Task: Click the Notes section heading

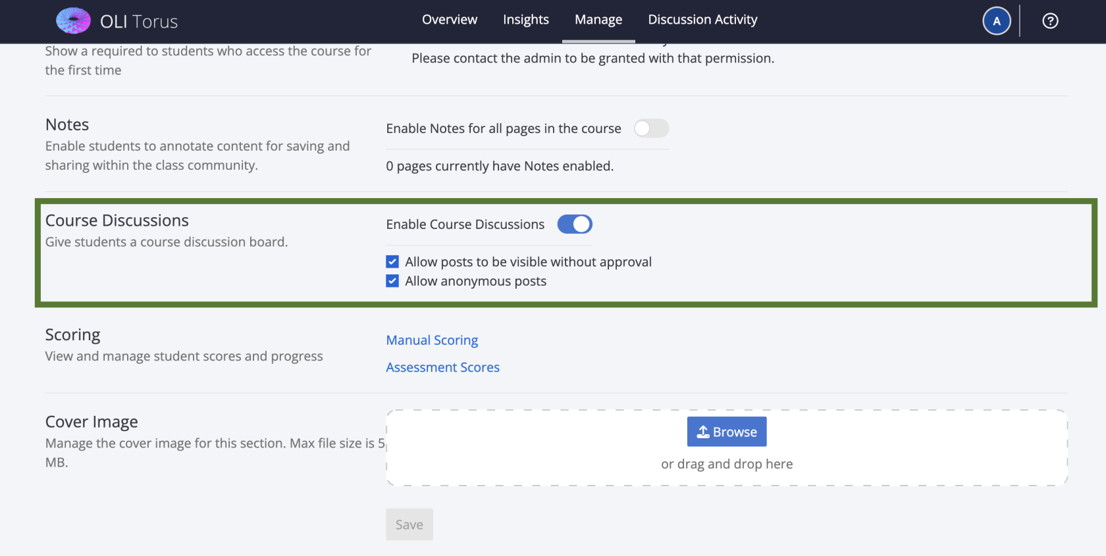Action: [67, 124]
